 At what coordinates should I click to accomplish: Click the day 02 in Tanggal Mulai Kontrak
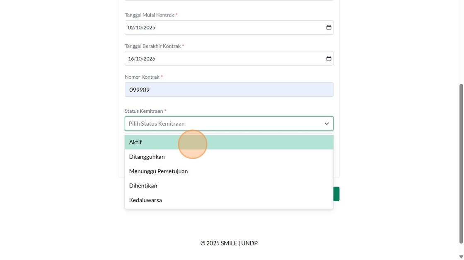pyautogui.click(x=131, y=27)
